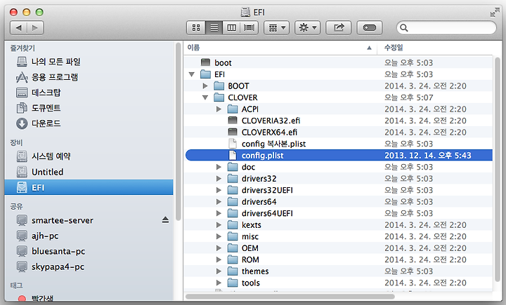Screen dimensions: 506x305
Task: Open ajh-pc shared computer
Action: click(89, 236)
